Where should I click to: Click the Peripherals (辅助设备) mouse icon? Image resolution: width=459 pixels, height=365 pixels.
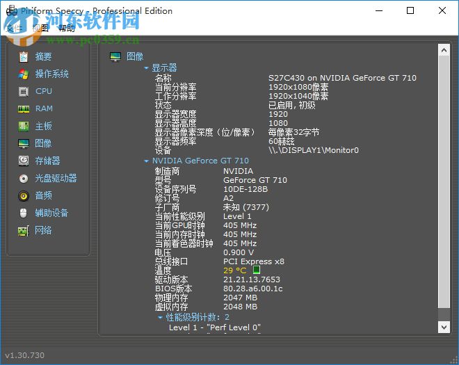[24, 213]
